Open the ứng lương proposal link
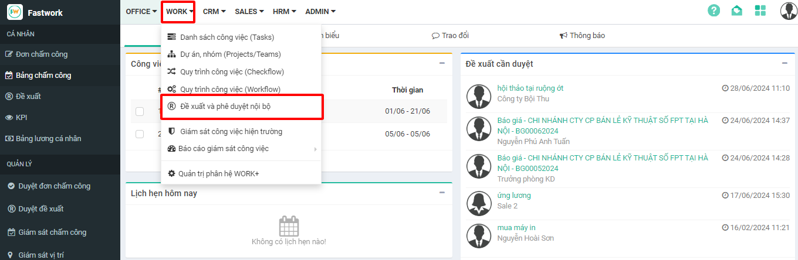The width and height of the screenshot is (798, 260). click(513, 195)
